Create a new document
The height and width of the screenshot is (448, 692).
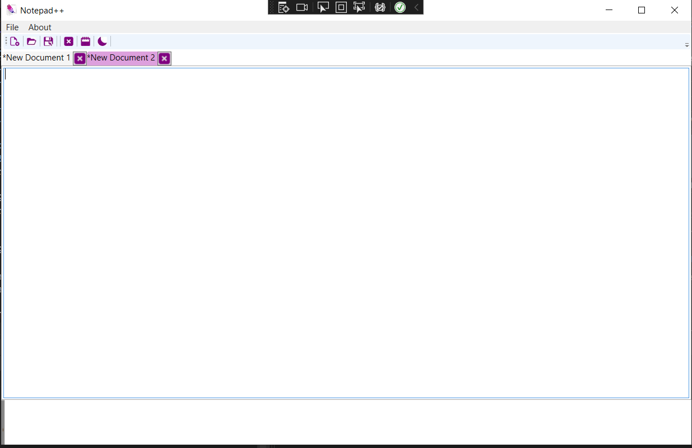tap(14, 41)
